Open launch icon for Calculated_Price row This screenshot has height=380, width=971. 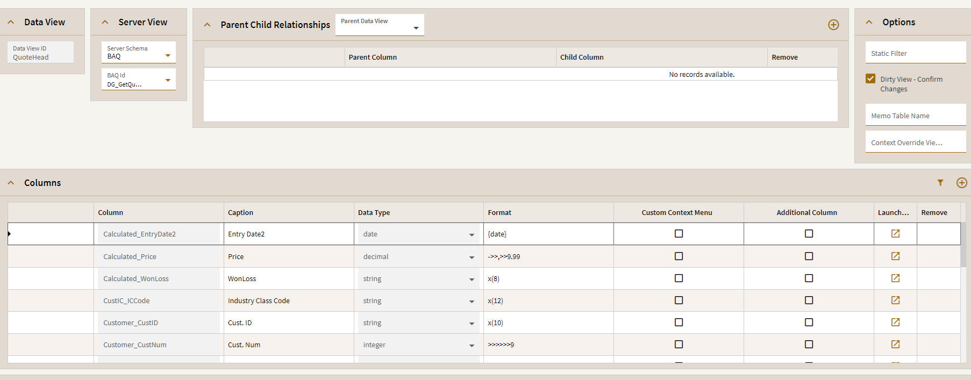tap(895, 256)
